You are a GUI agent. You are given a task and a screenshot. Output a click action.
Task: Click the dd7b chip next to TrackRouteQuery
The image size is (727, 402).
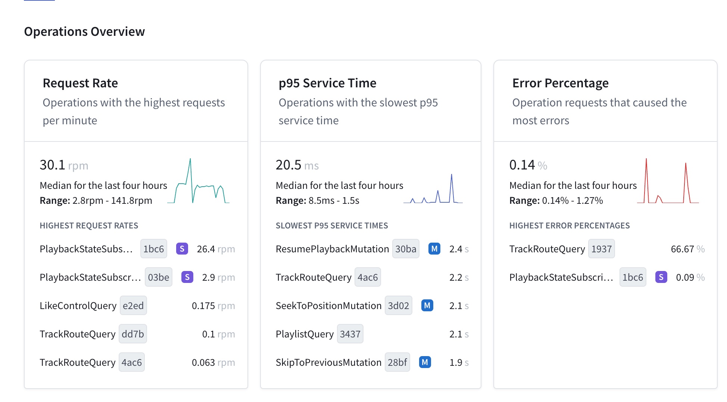(133, 334)
